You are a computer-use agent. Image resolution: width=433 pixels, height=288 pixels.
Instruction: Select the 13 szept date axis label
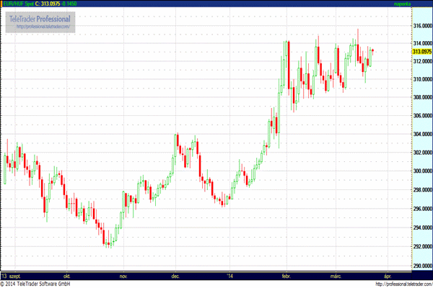tap(11, 276)
